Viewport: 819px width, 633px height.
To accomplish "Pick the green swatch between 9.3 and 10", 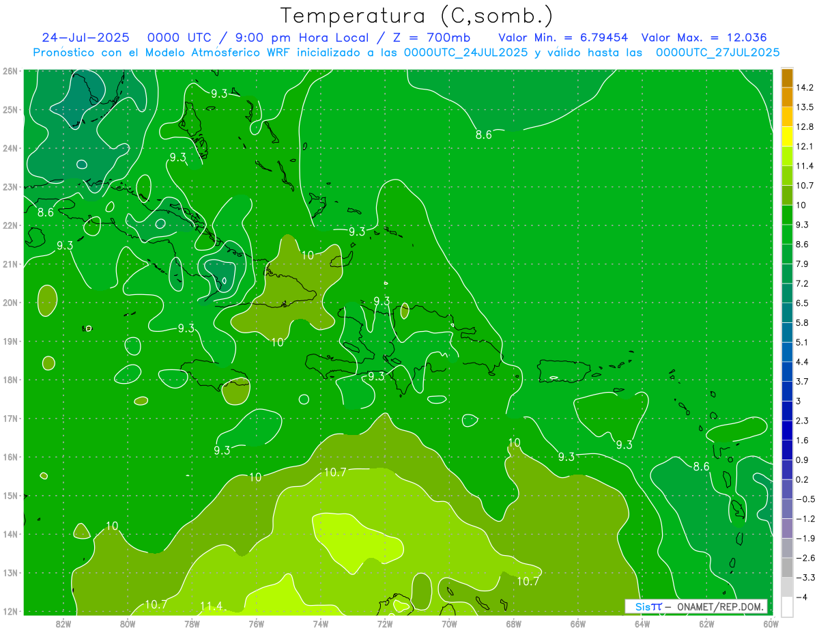I will point(787,214).
